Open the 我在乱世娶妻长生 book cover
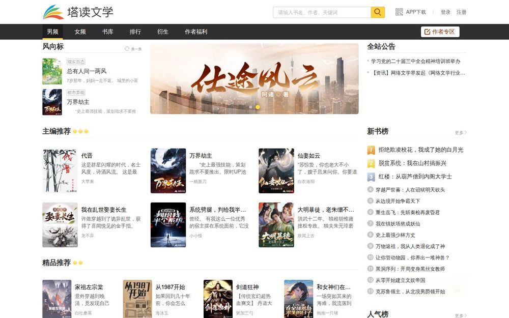 60,225
